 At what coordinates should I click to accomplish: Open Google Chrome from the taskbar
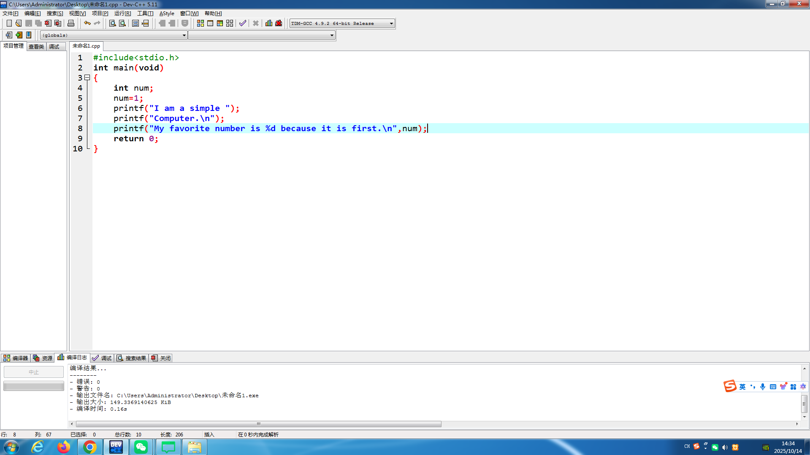pyautogui.click(x=89, y=447)
